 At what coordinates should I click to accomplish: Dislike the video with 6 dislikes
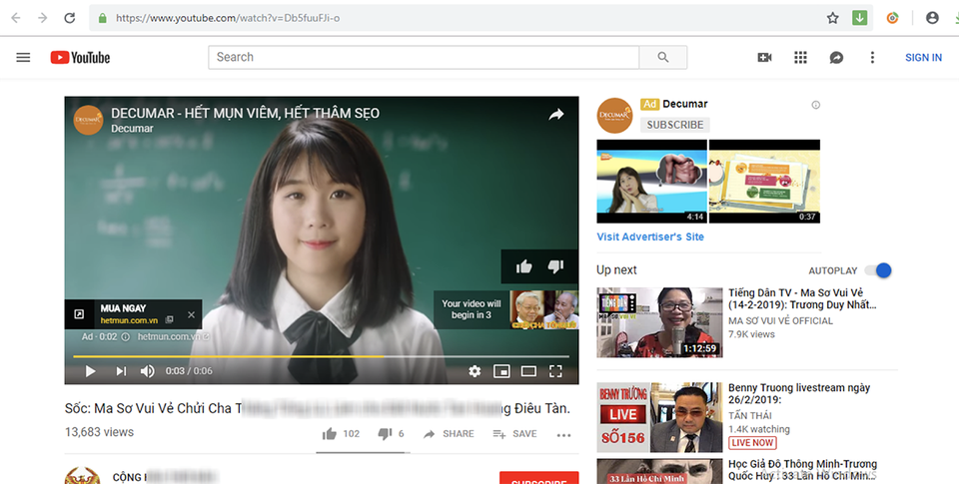pos(391,434)
